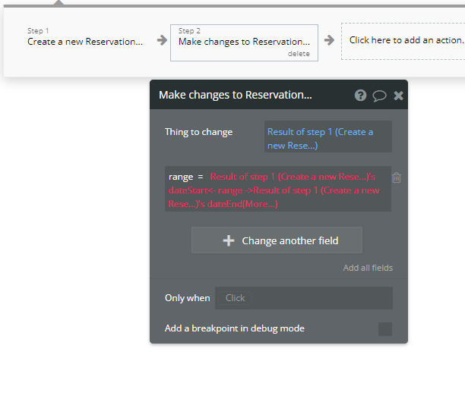This screenshot has width=465, height=405.
Task: Click the arrow after the Step 2 box
Action: (x=329, y=40)
